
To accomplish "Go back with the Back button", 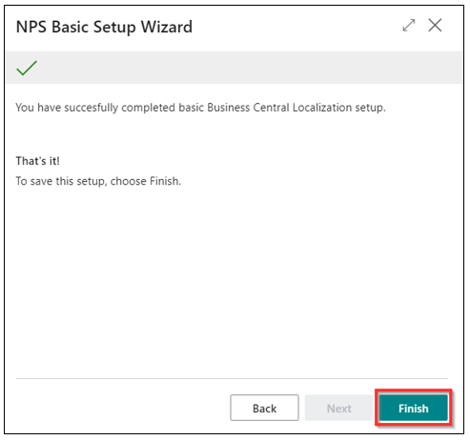I will [264, 408].
